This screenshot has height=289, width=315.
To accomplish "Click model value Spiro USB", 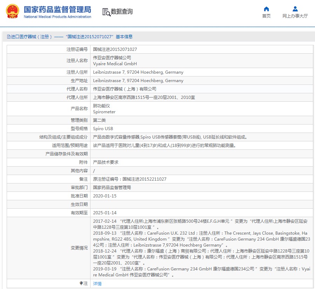I will [103, 128].
